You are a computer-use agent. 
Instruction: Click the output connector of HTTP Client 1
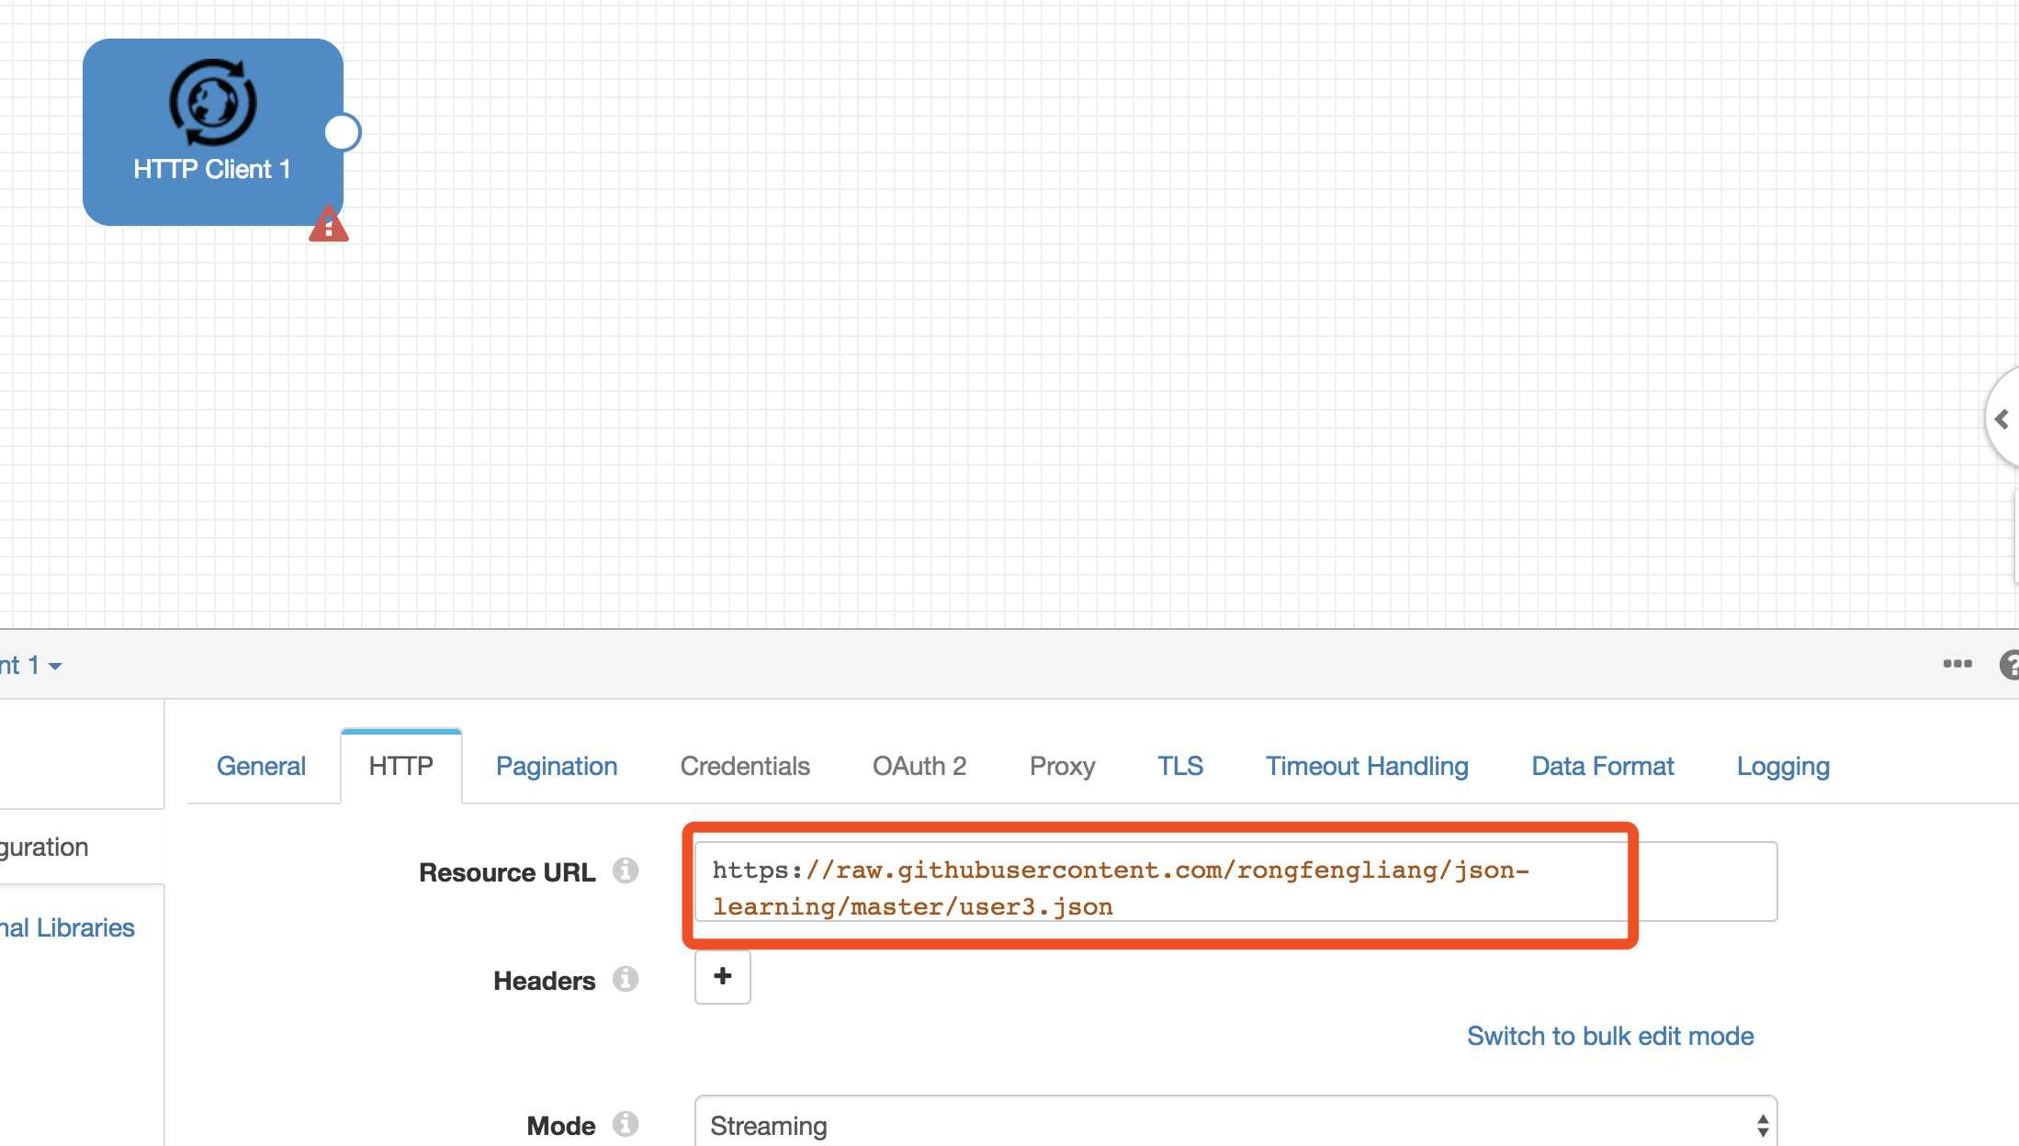[x=343, y=132]
